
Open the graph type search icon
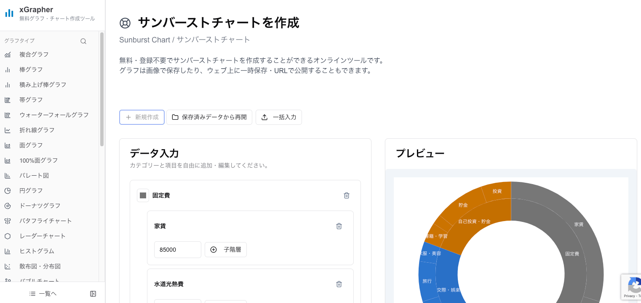click(x=83, y=41)
